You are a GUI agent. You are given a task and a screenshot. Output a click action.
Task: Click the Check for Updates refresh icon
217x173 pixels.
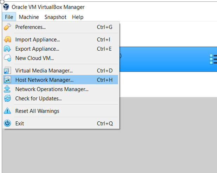(7, 98)
